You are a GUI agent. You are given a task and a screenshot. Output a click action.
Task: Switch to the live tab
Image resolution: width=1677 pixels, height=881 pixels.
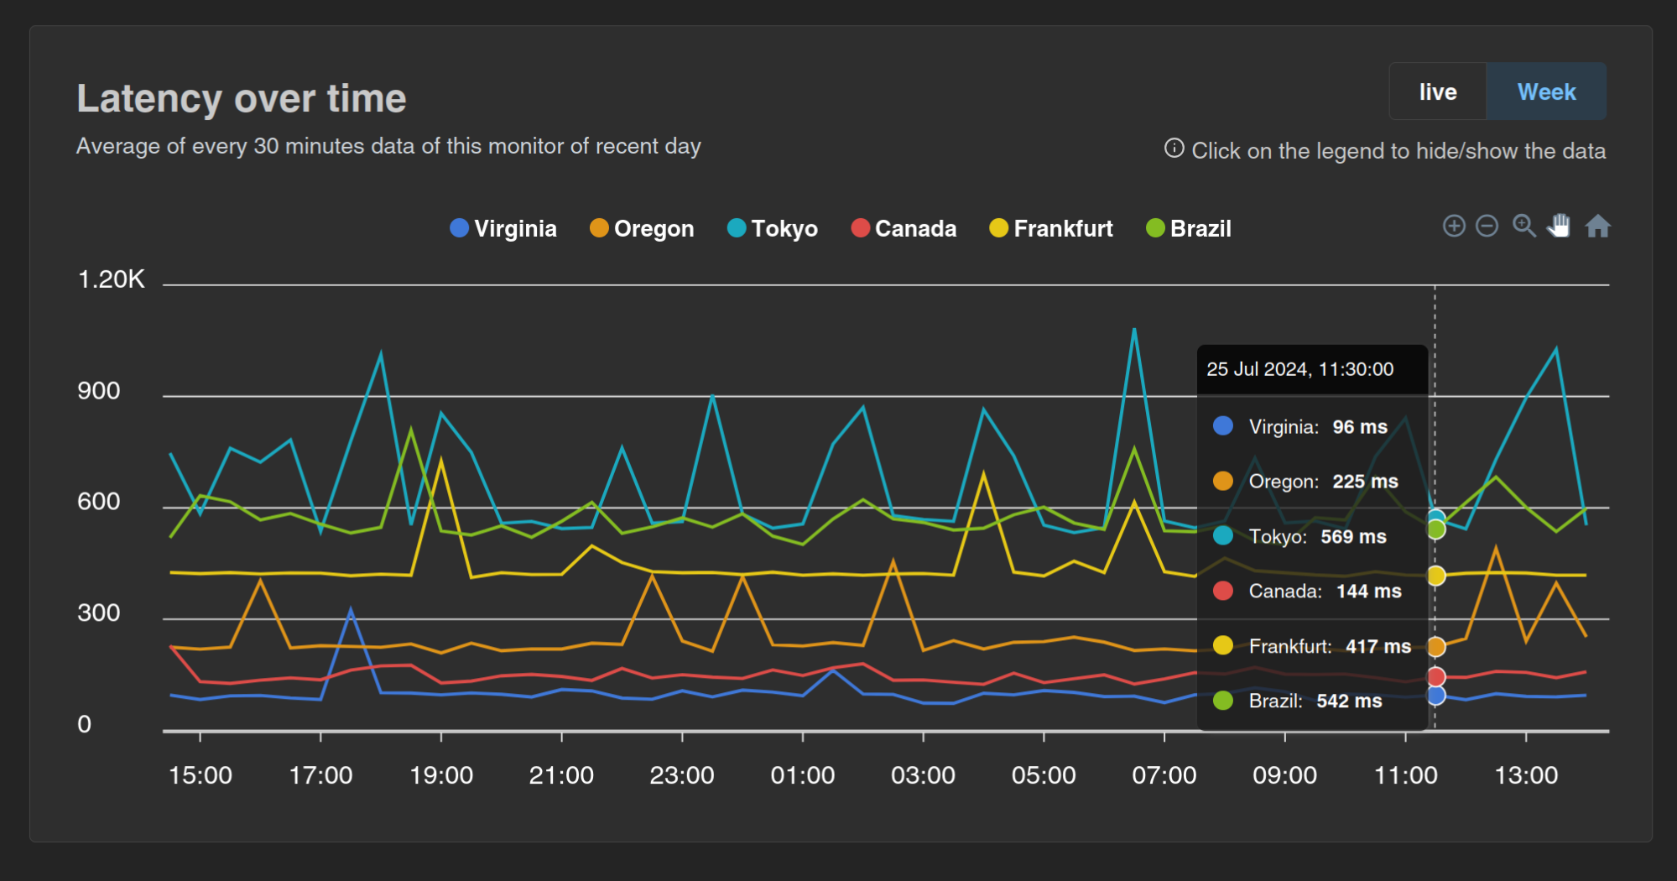[x=1438, y=91]
